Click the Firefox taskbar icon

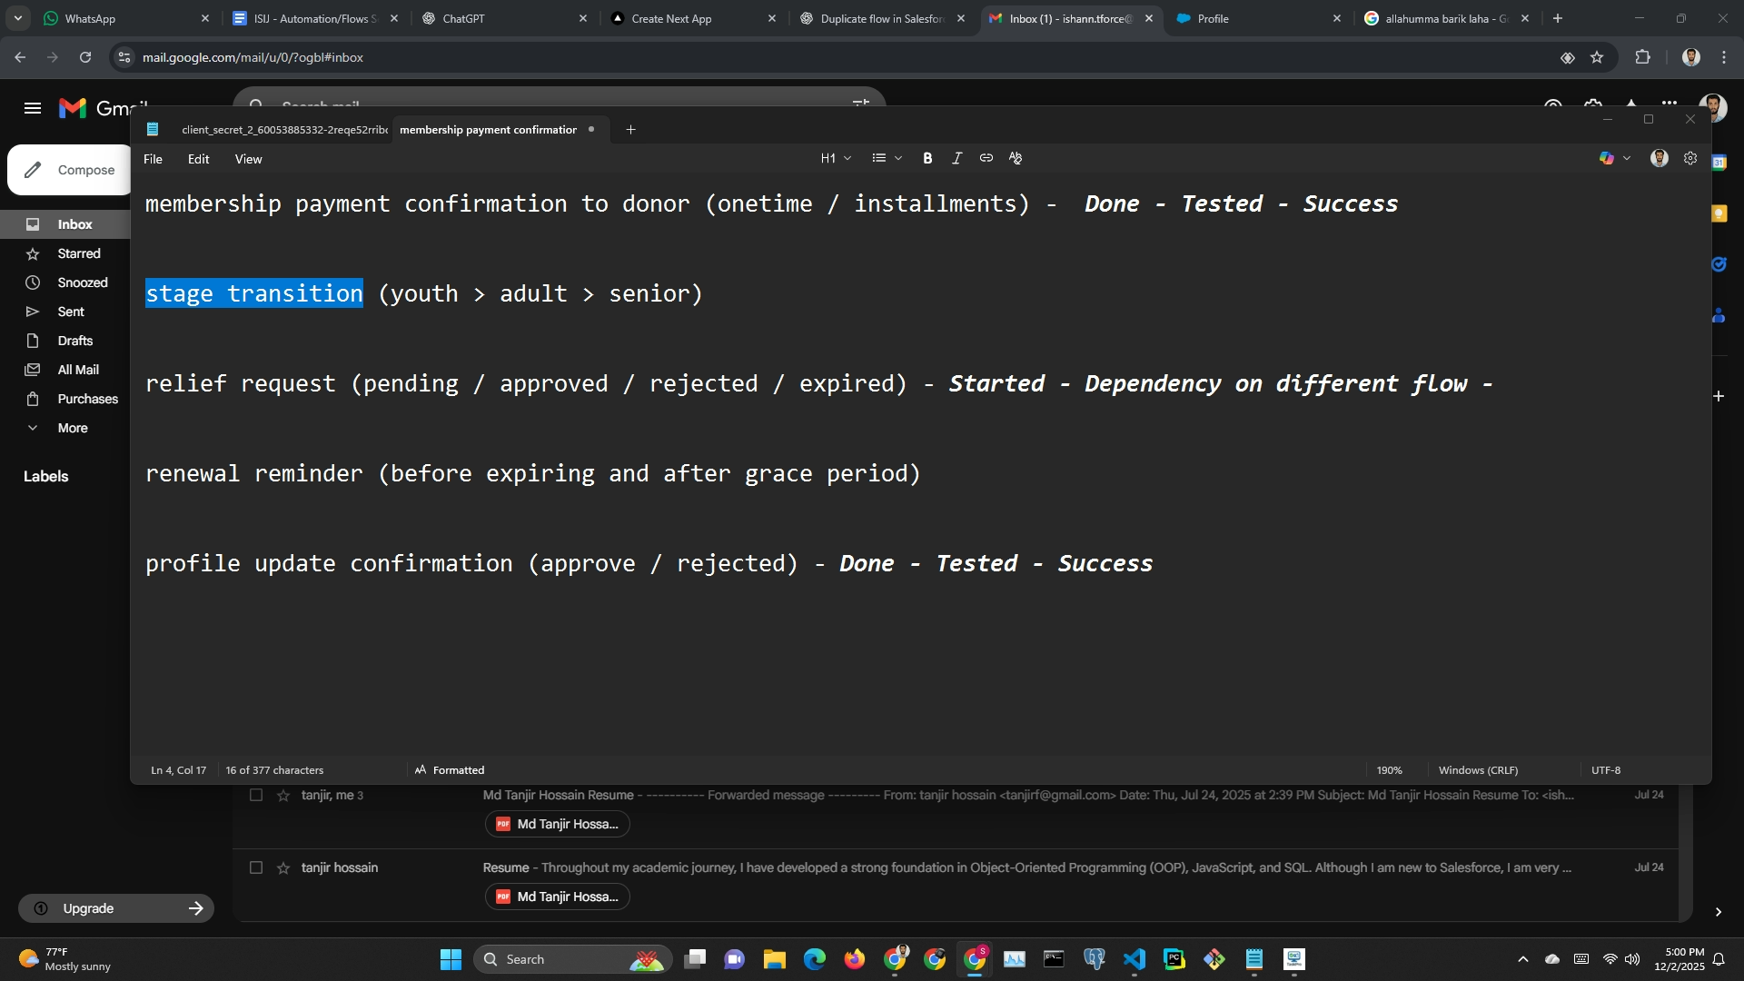854,959
